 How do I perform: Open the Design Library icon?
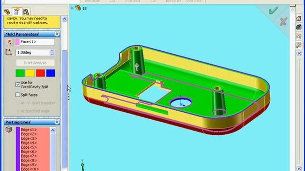299,27
